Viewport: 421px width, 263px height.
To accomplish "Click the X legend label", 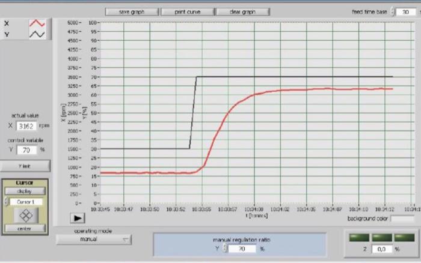I will click(x=7, y=23).
